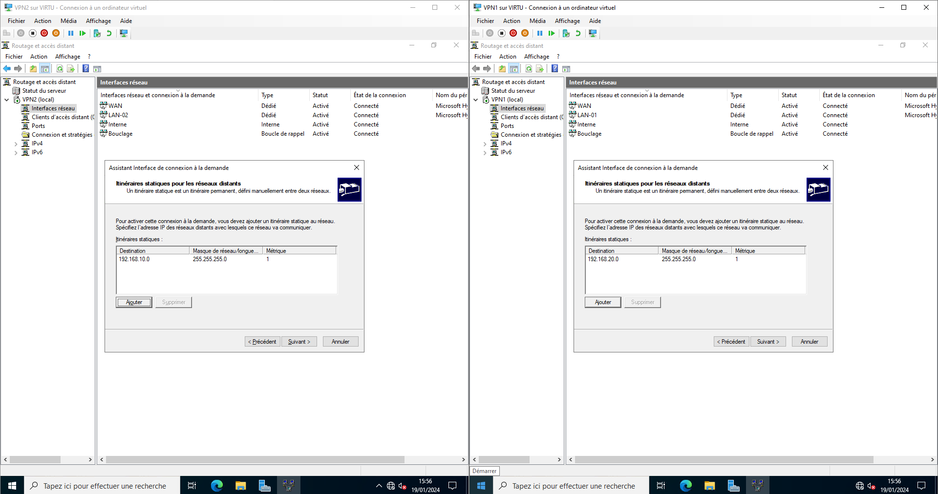Select the 192.168.20.0 static route row
The width and height of the screenshot is (938, 494).
[603, 259]
